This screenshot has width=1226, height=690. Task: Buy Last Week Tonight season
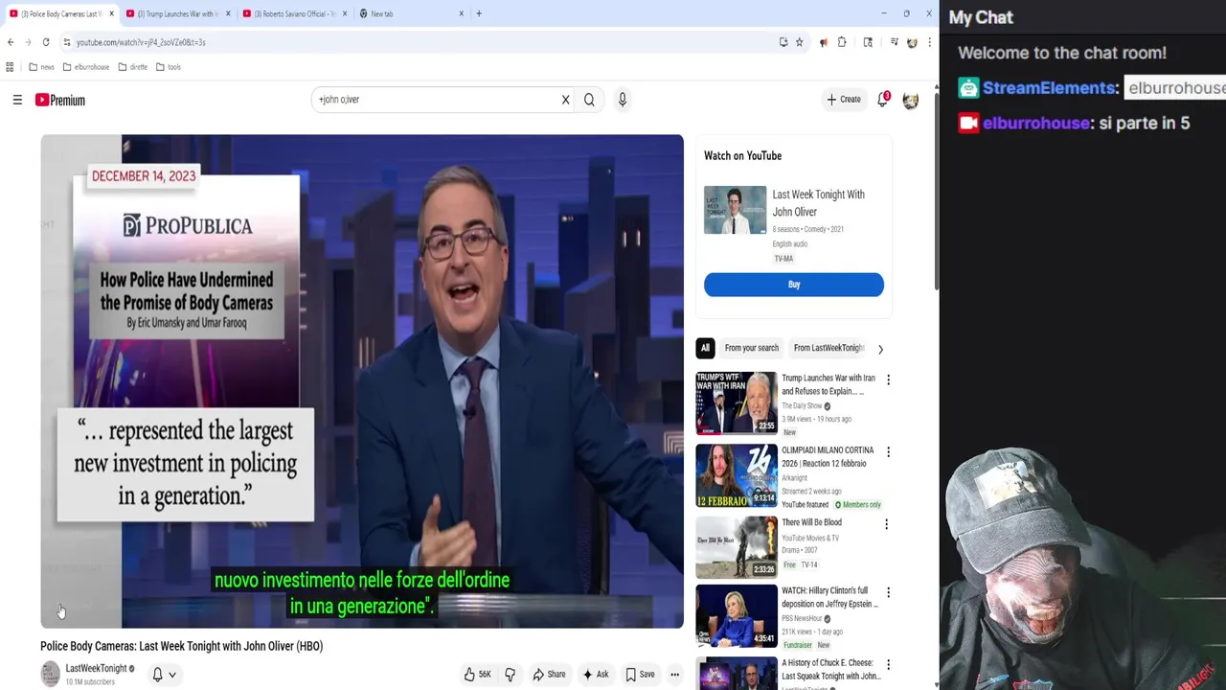(x=793, y=285)
